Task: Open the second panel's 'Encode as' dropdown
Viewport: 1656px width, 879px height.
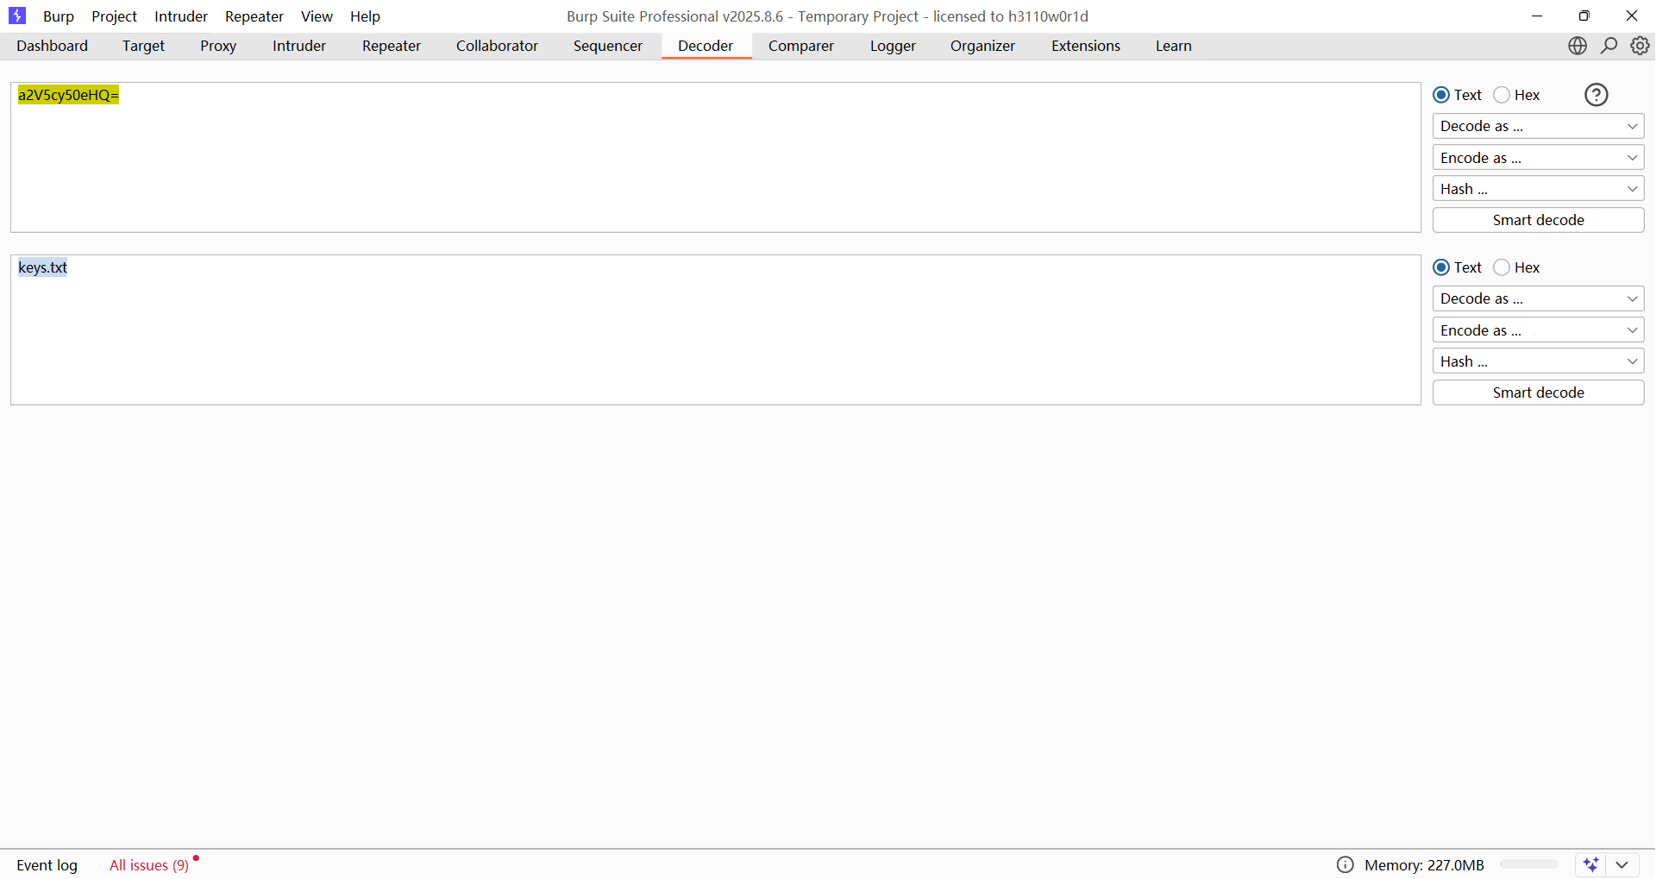Action: point(1539,330)
